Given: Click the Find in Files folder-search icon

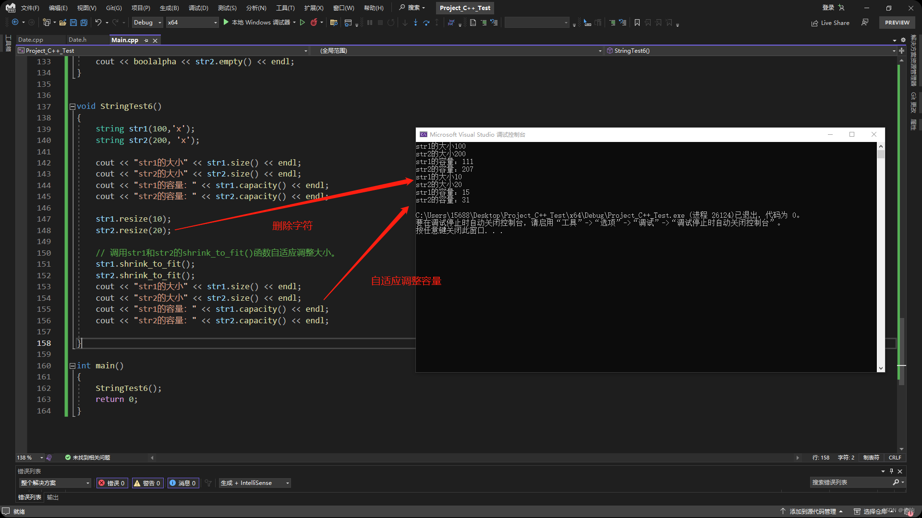Looking at the screenshot, I should 334,23.
